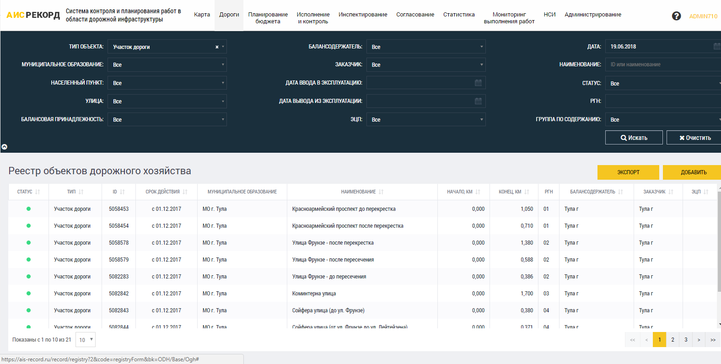This screenshot has height=364, width=721.
Task: Open the Карта menu
Action: (202, 15)
